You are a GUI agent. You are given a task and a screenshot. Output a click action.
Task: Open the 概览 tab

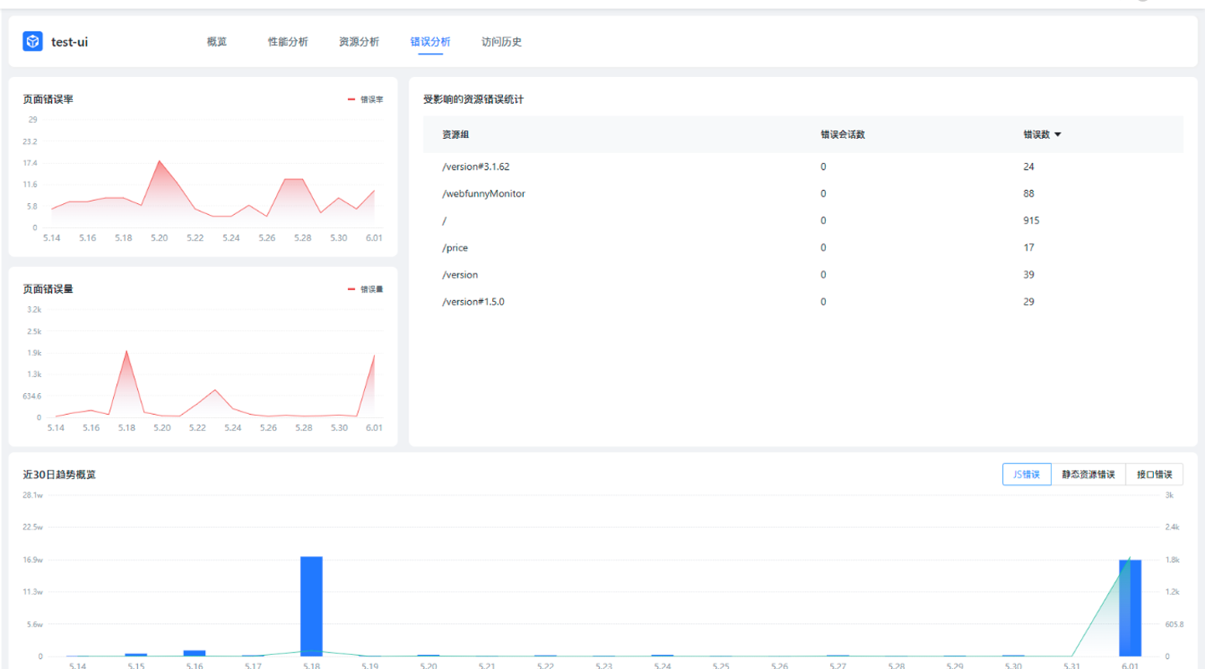[x=217, y=42]
